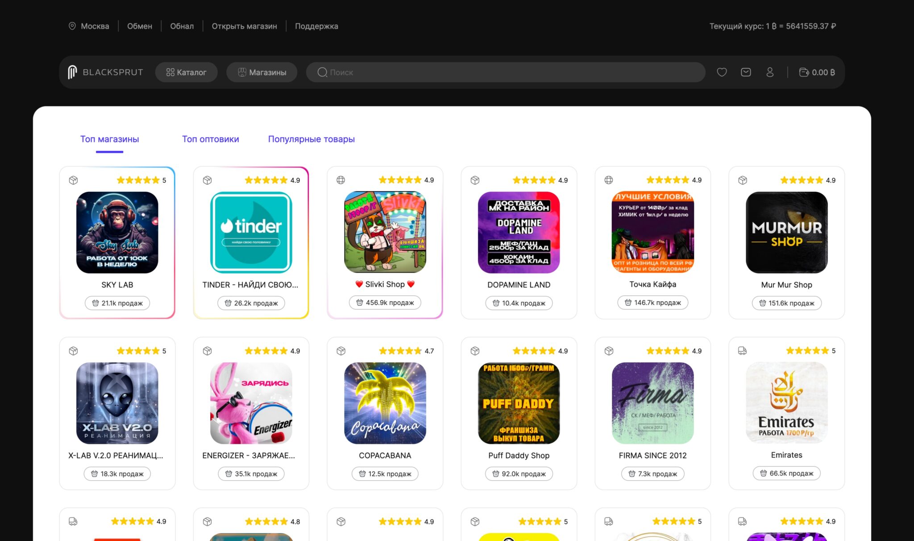Click the BLACKSPRUT logo icon
Screen dimensions: 914x541
click(72, 72)
